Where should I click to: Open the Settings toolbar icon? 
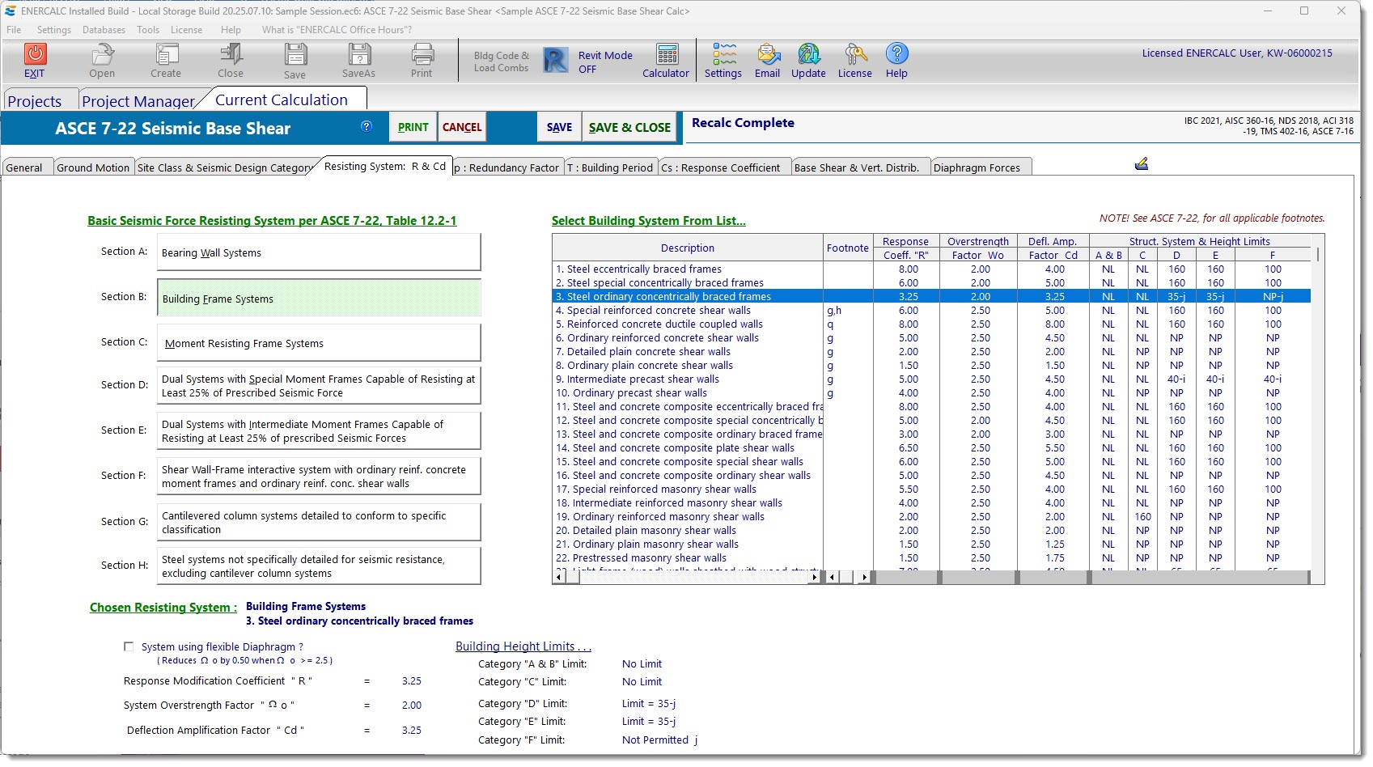(723, 55)
